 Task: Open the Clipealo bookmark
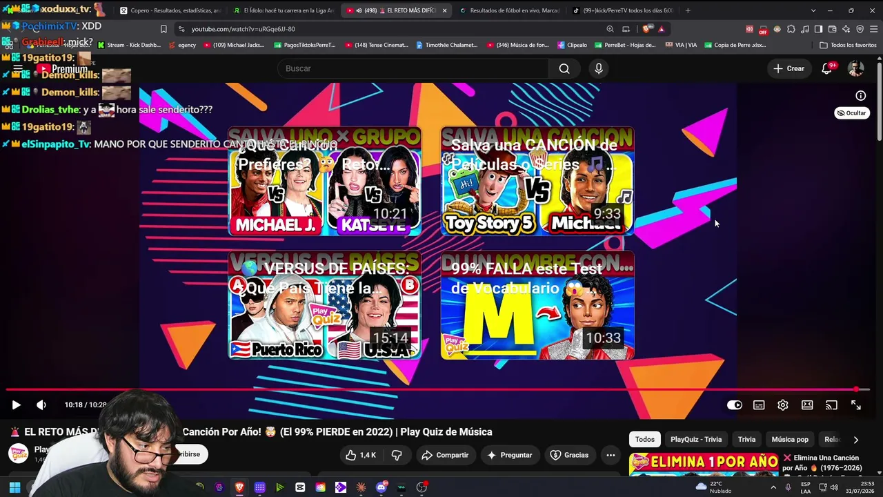(572, 45)
